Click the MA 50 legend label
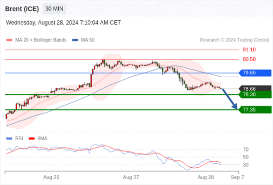 coord(88,40)
